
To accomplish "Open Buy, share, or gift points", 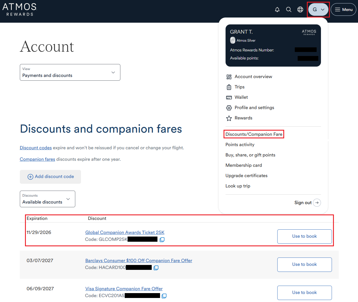I will pos(250,155).
